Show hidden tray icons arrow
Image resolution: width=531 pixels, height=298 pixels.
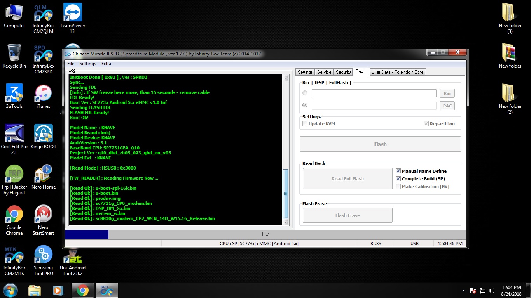[x=463, y=291]
